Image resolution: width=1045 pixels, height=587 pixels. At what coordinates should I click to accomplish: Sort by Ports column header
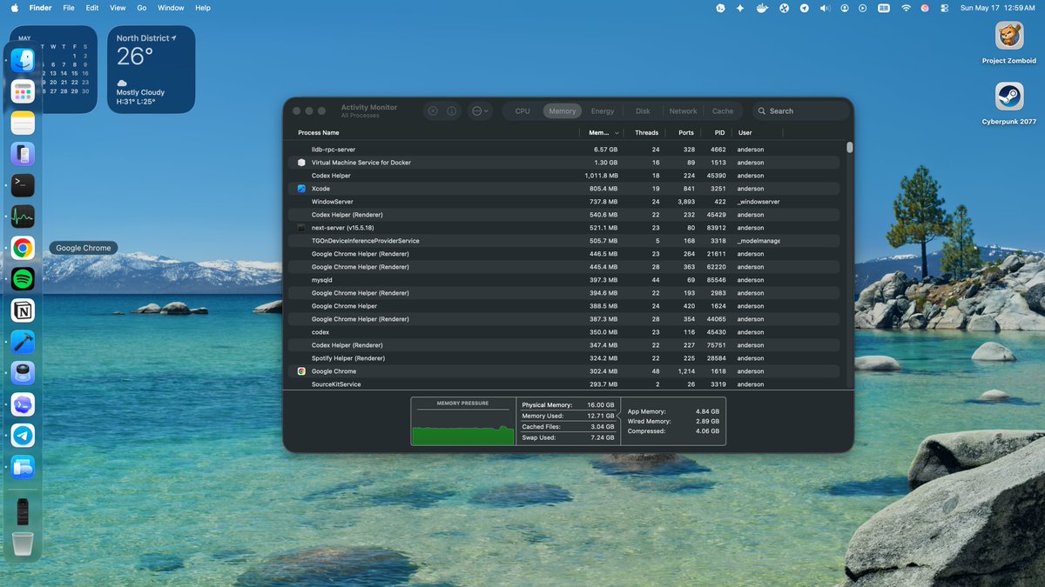[686, 133]
